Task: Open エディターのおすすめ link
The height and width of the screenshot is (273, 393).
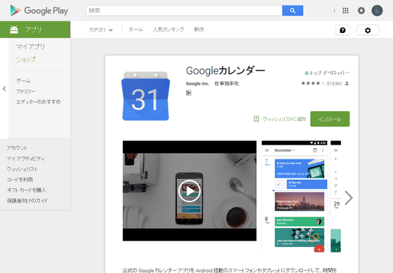Action: [39, 102]
